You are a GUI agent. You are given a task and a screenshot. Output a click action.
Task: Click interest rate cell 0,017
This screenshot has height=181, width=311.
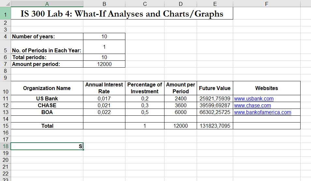(x=104, y=98)
